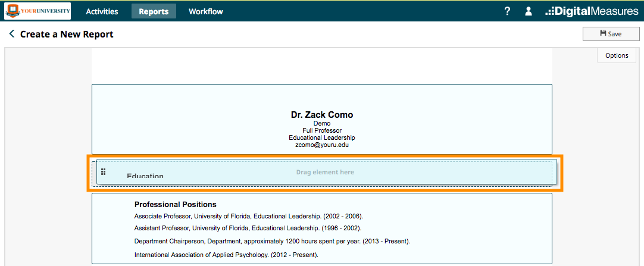Image resolution: width=644 pixels, height=266 pixels.
Task: Click the International Association of Applied Psychology entry
Action: [x=226, y=255]
